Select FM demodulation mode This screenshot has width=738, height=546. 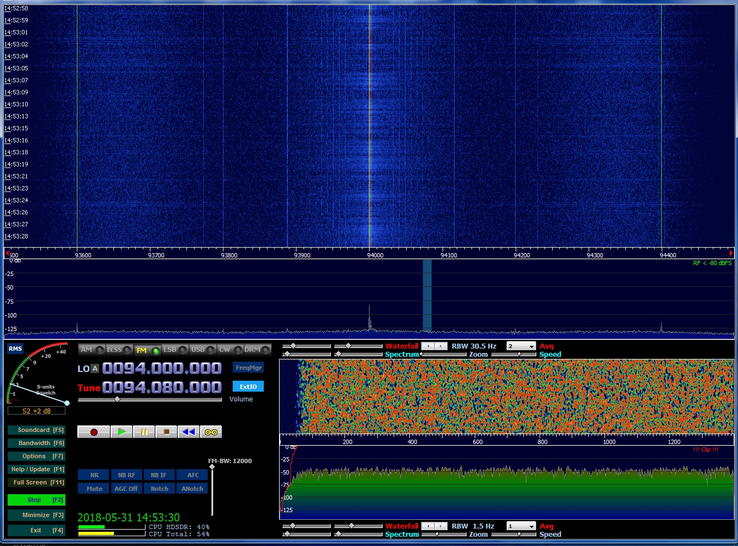pos(147,350)
